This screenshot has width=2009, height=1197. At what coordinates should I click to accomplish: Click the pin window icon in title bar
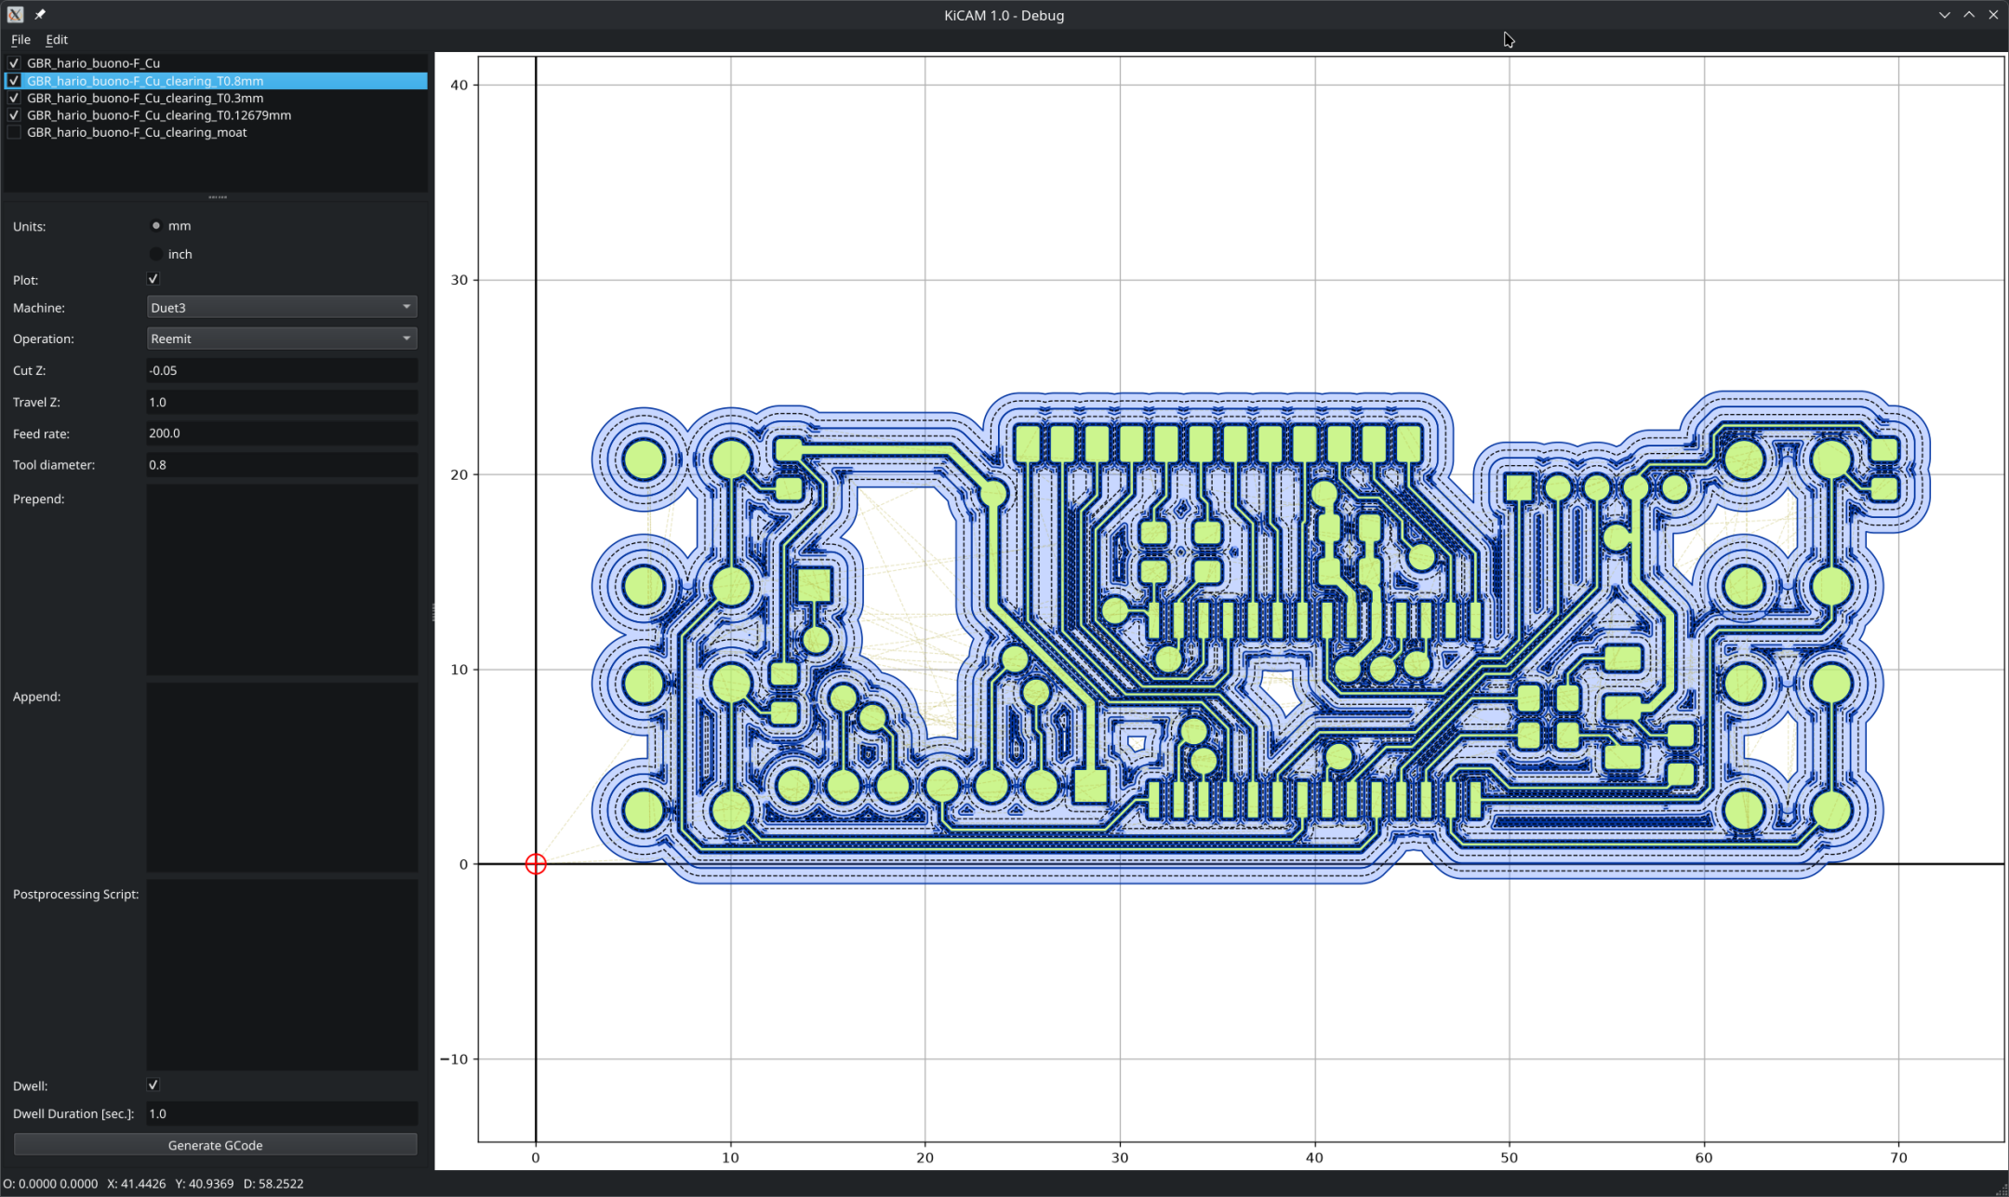pyautogui.click(x=40, y=15)
